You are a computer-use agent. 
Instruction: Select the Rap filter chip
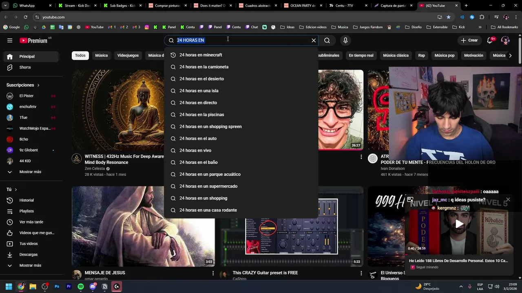421,55
